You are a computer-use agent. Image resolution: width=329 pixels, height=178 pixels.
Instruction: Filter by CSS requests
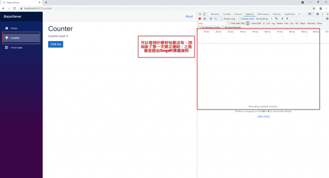pyautogui.click(x=268, y=23)
